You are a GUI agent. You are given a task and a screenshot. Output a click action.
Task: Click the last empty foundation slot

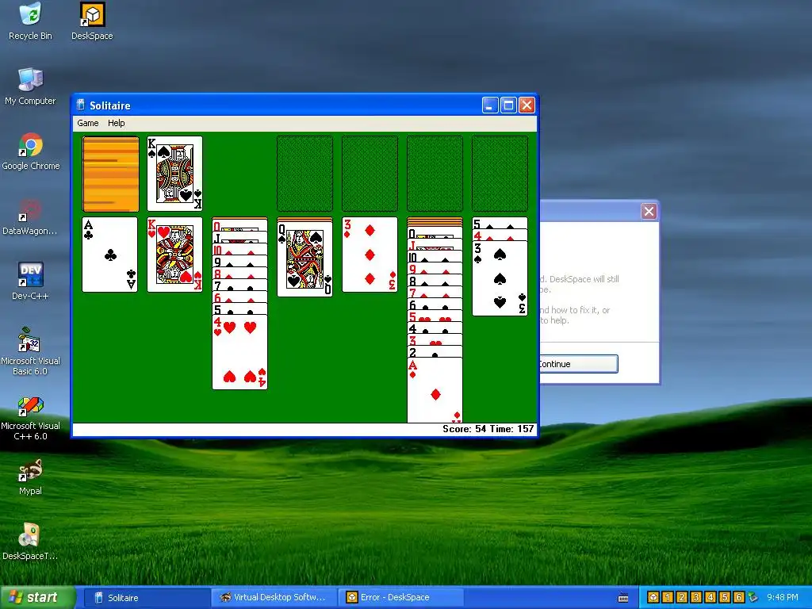click(x=500, y=174)
